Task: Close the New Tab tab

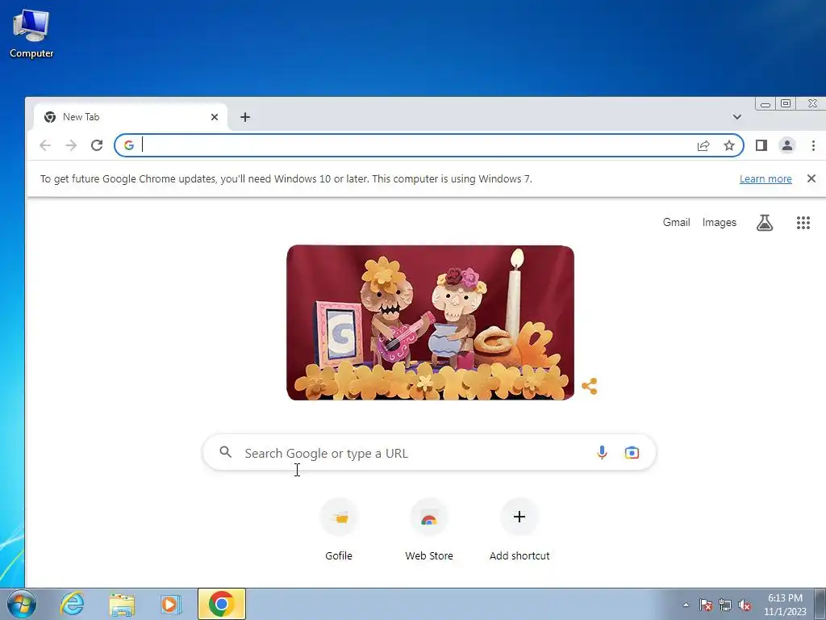Action: coord(215,117)
